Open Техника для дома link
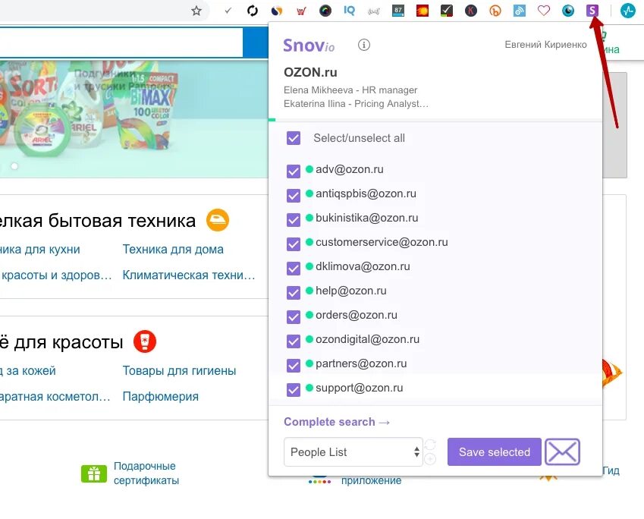 tap(173, 250)
